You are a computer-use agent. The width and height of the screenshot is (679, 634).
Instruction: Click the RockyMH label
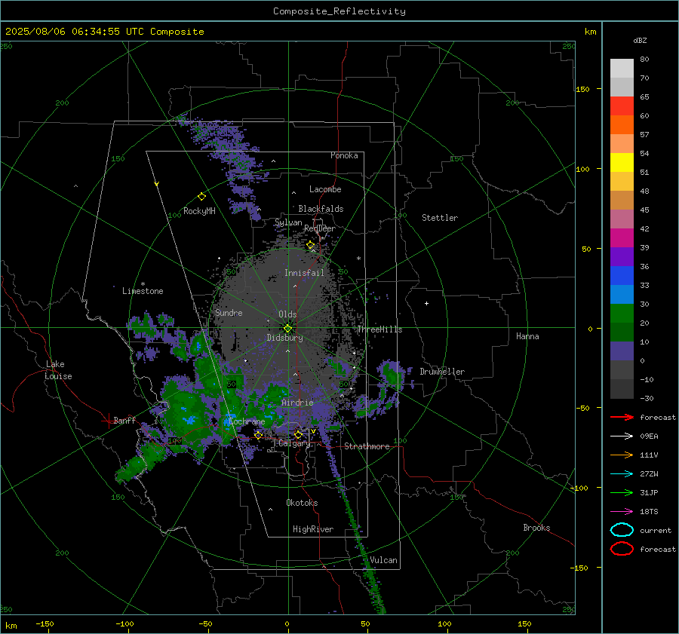pyautogui.click(x=199, y=211)
